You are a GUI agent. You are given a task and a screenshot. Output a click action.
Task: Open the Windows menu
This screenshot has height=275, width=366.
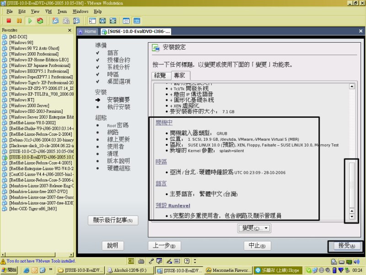click(81, 11)
